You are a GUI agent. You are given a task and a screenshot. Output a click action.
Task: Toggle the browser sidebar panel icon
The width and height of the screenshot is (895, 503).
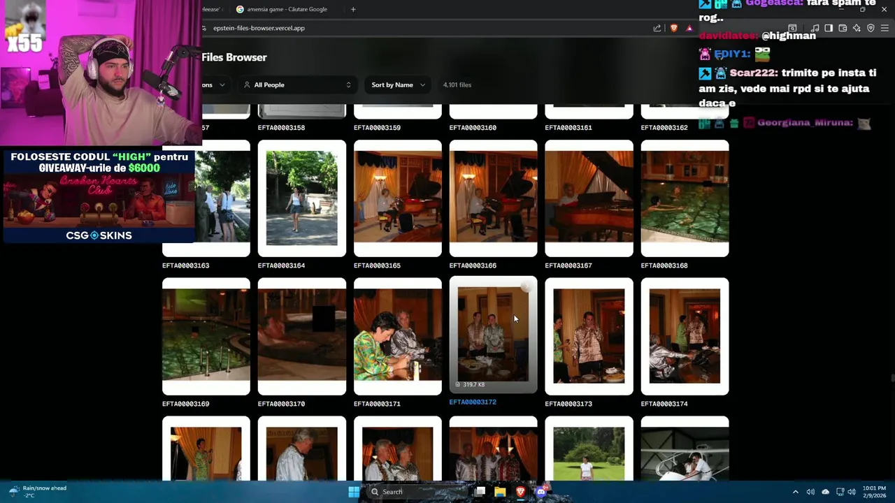pyautogui.click(x=829, y=28)
